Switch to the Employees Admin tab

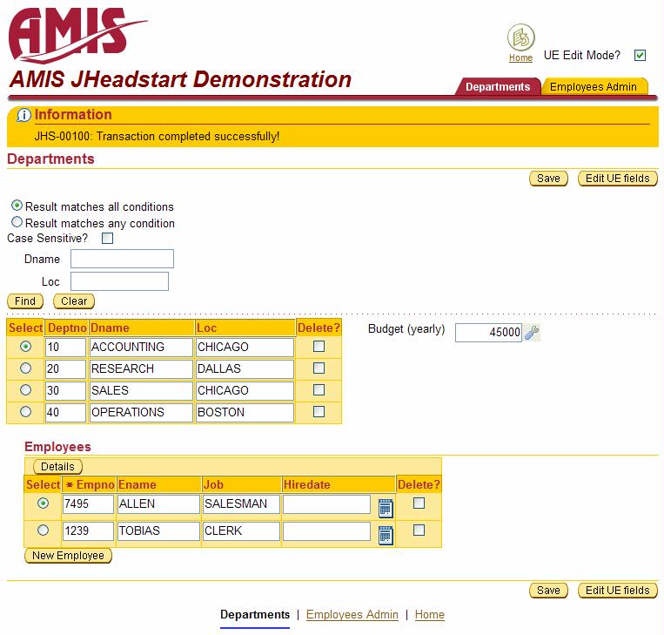pos(594,87)
